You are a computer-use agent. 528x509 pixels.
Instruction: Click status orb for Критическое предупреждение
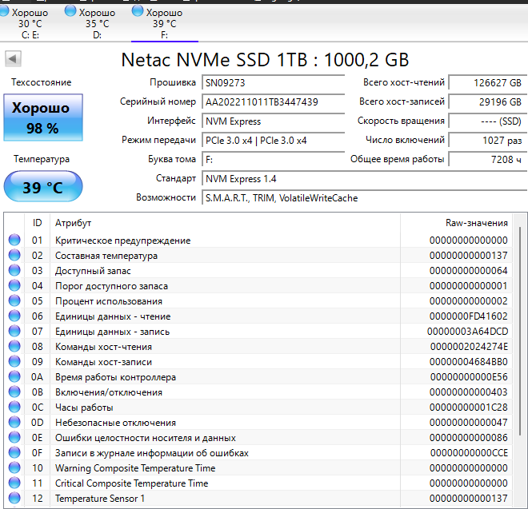[14, 241]
